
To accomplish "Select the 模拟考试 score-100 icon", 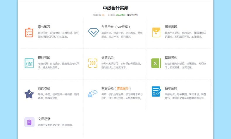I will coord(29,63).
